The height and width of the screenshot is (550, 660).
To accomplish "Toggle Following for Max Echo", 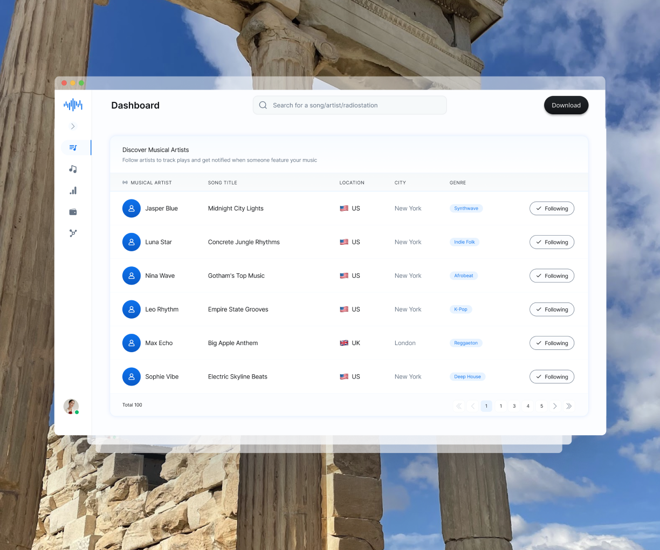I will 552,343.
